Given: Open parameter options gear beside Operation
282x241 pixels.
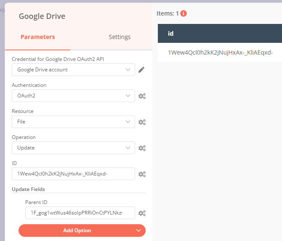Looking at the screenshot, I should pyautogui.click(x=142, y=148).
